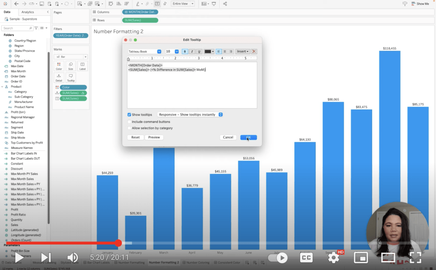436x270 pixels.
Task: Switch to the Data pane tab
Action: coord(7,12)
